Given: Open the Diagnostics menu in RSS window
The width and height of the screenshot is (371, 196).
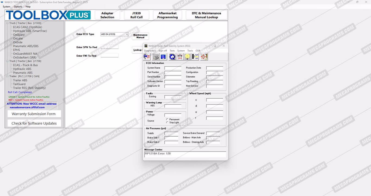Looking at the screenshot, I should pyautogui.click(x=150, y=51).
